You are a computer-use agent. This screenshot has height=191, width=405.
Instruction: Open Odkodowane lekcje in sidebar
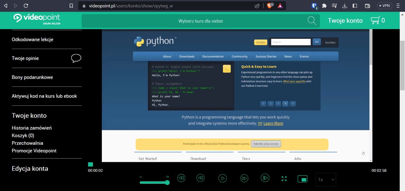coord(32,40)
